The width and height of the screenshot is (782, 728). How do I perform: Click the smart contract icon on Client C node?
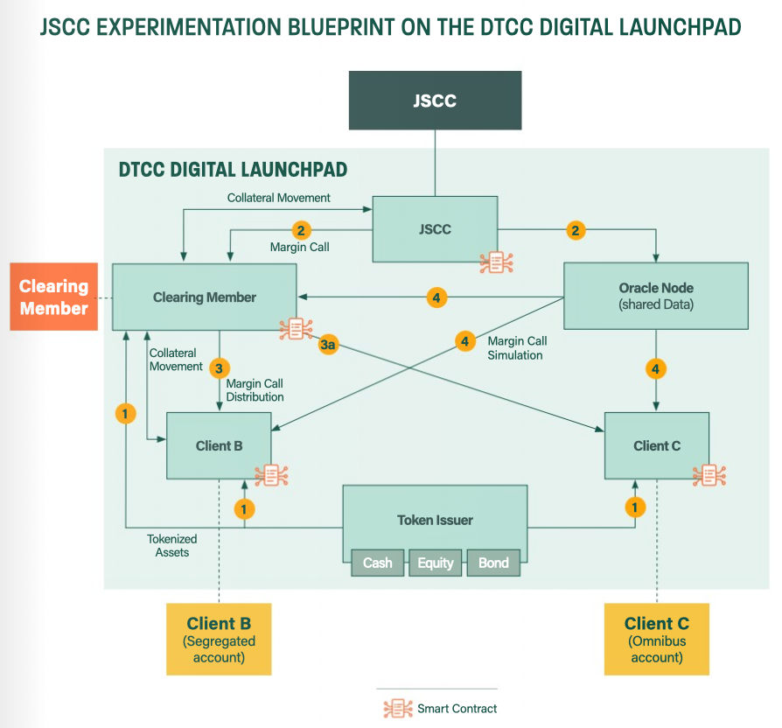coord(709,475)
